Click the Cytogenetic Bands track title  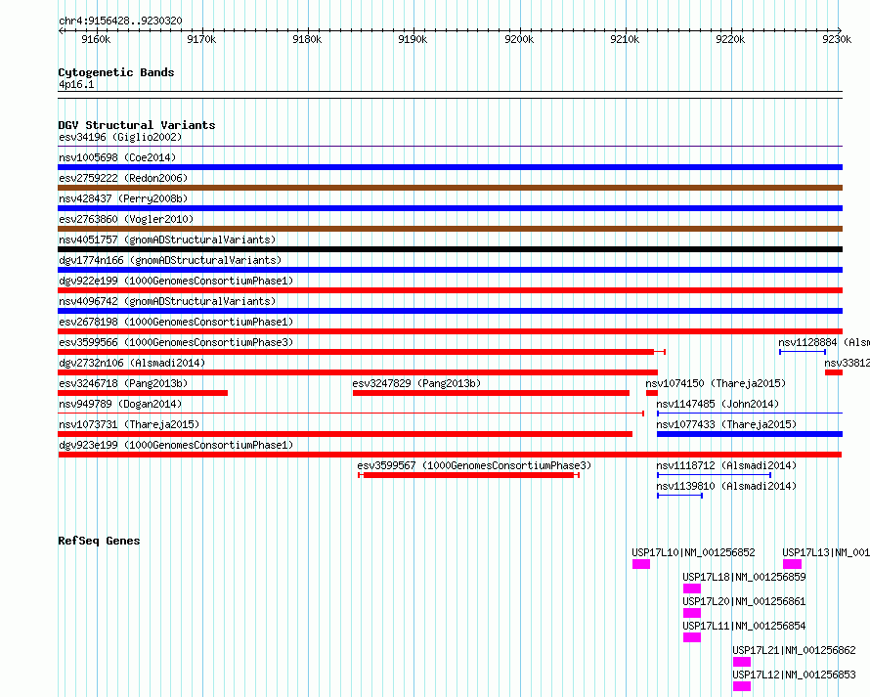pos(116,72)
